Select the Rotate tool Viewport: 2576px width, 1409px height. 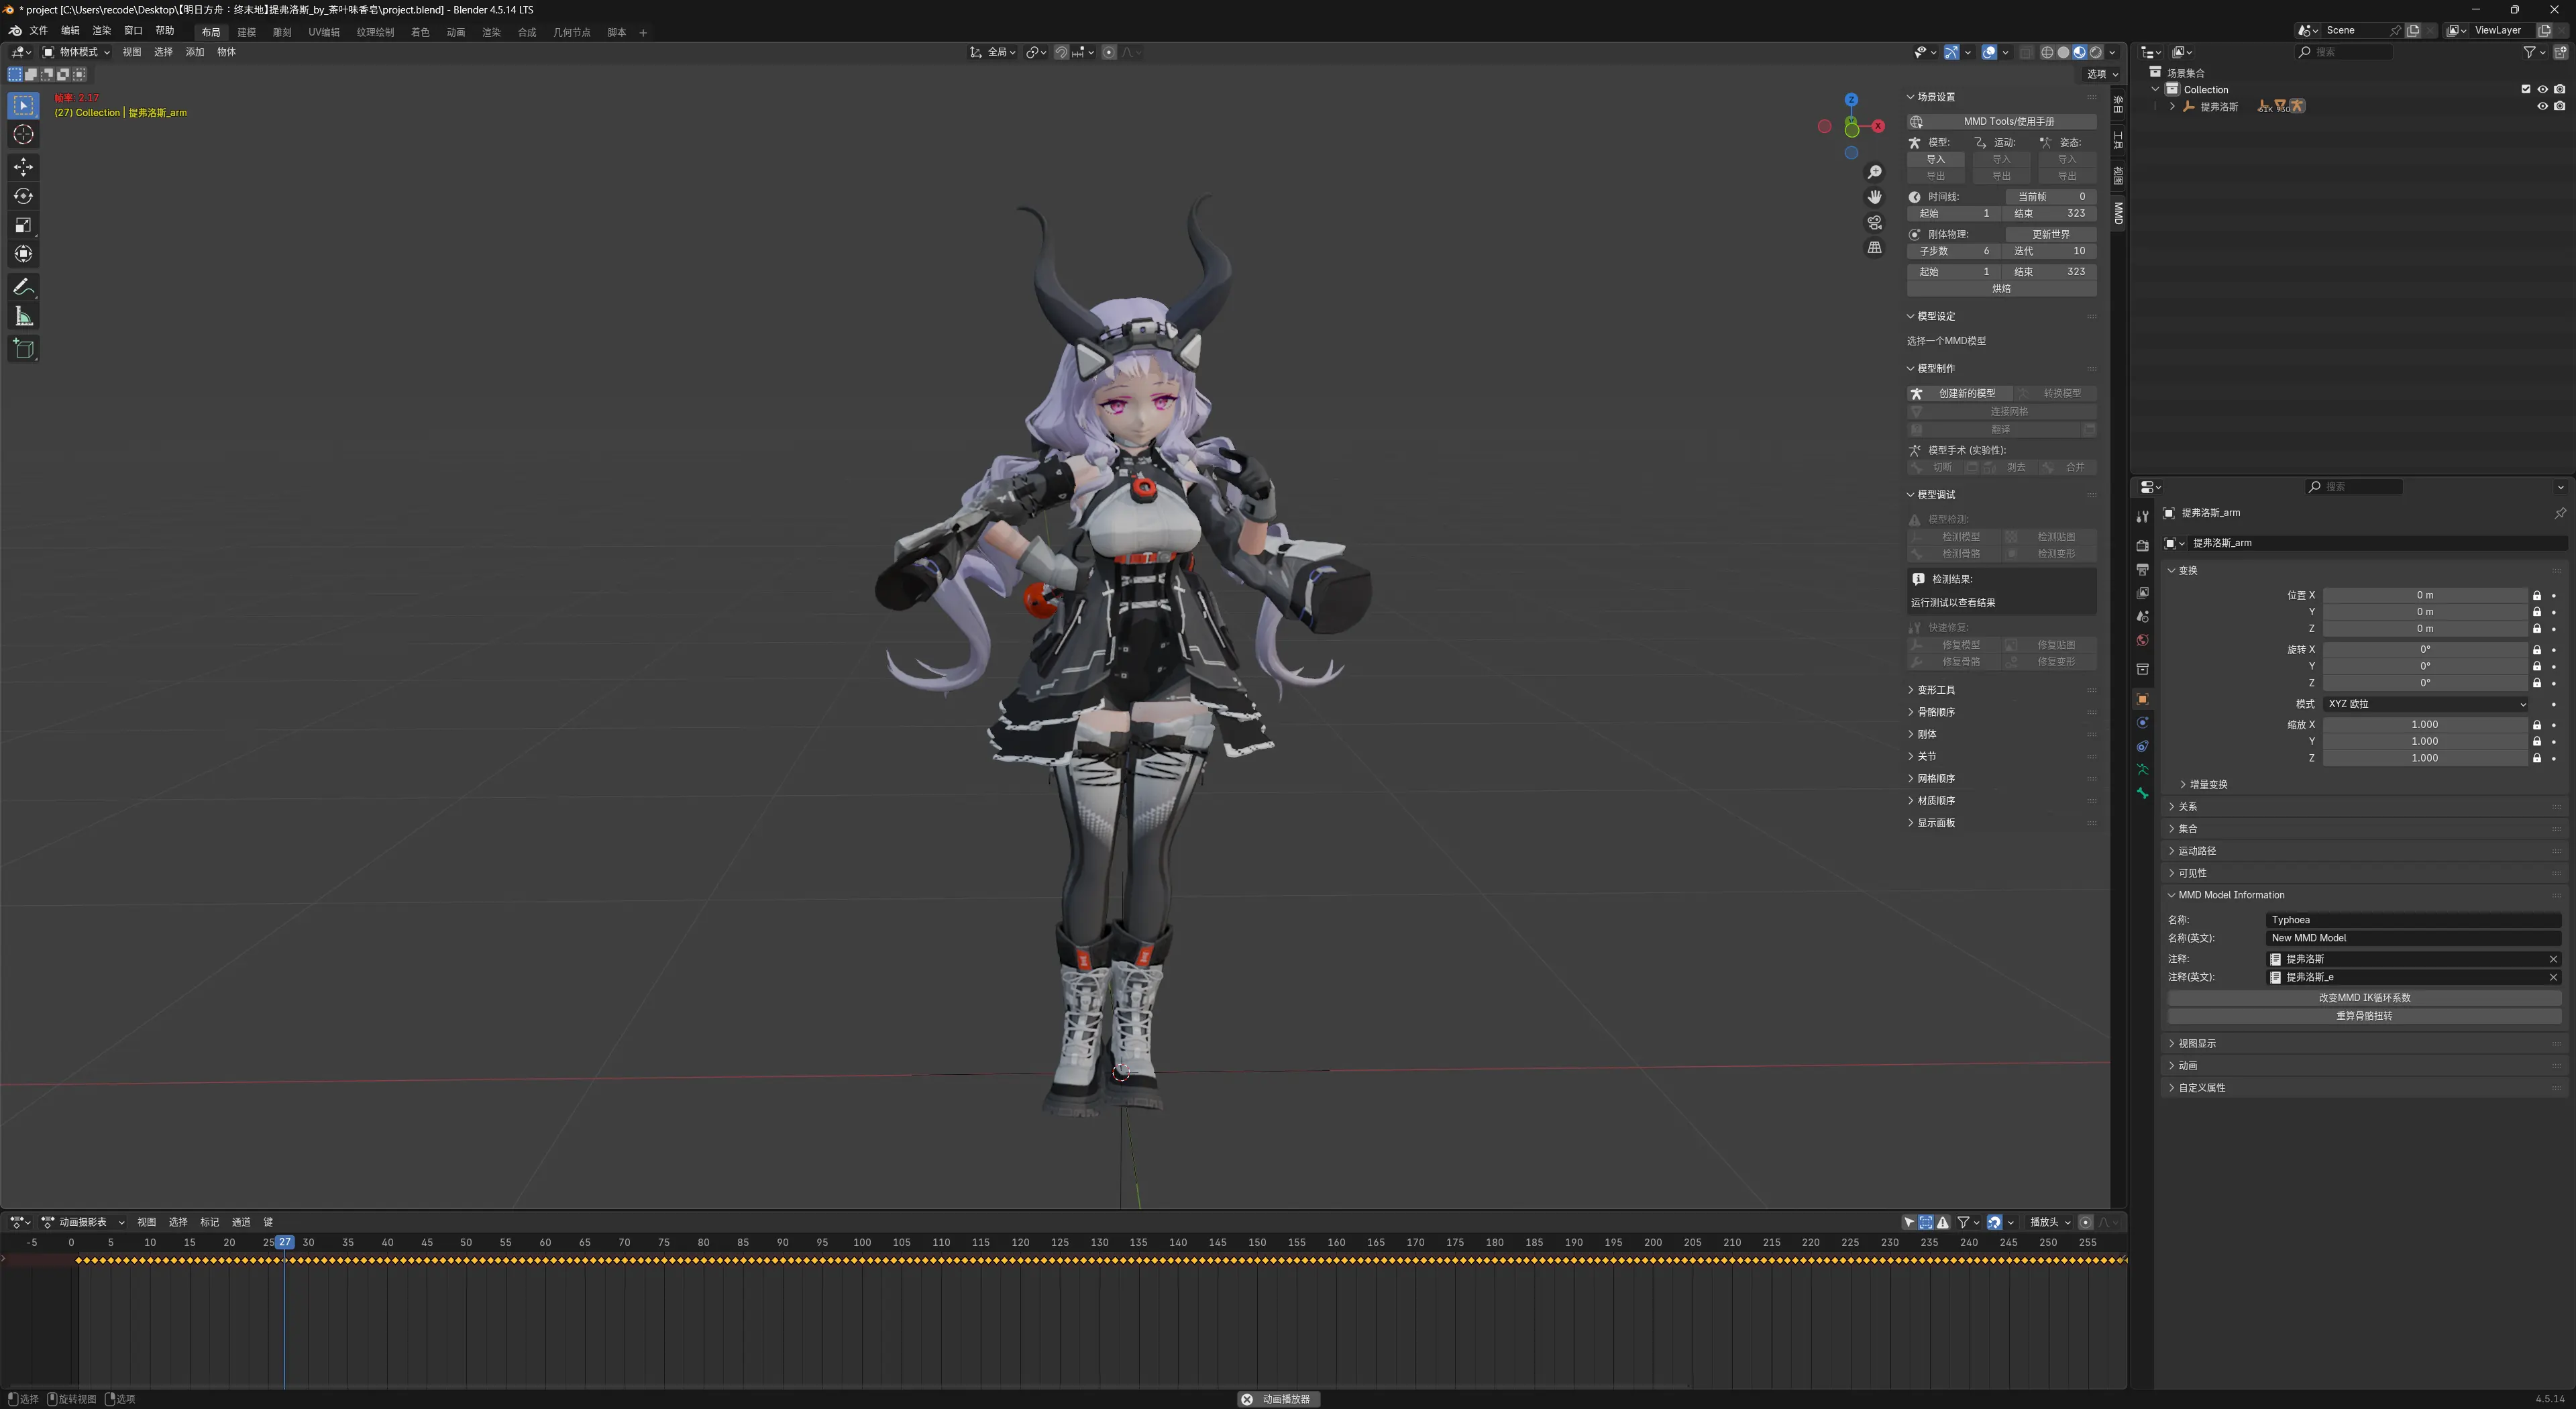point(24,196)
